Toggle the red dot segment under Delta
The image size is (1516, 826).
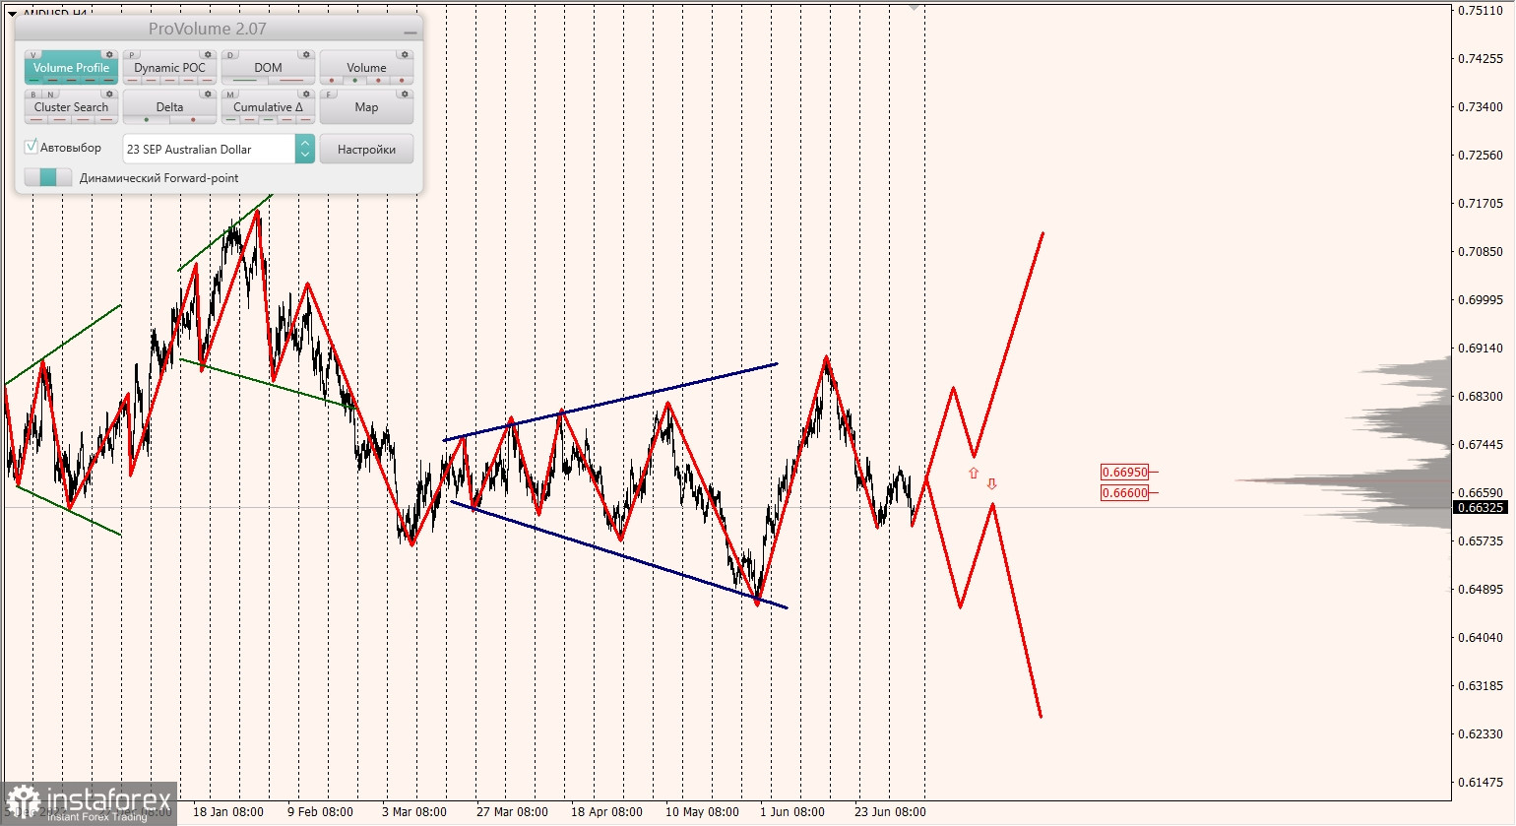tap(193, 119)
